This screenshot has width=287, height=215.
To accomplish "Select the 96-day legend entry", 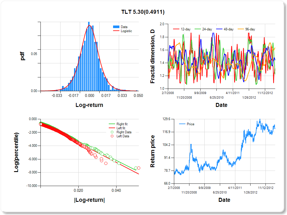I will [x=246, y=29].
